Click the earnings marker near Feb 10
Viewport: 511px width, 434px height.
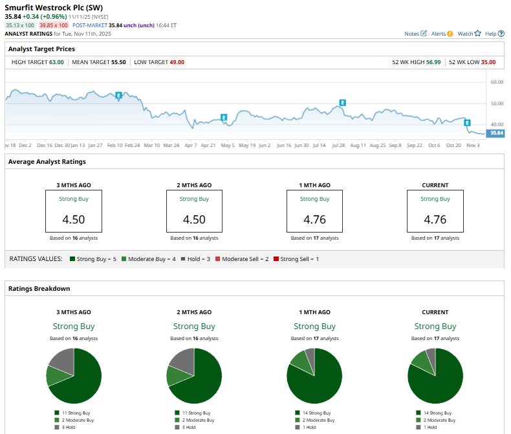pyautogui.click(x=118, y=95)
